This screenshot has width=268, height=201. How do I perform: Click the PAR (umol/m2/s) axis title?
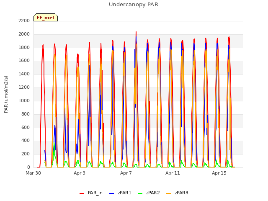[x=6, y=94]
